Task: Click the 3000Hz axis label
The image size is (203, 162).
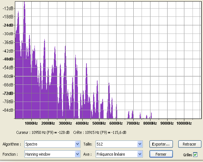Action: pyautogui.click(x=65, y=123)
